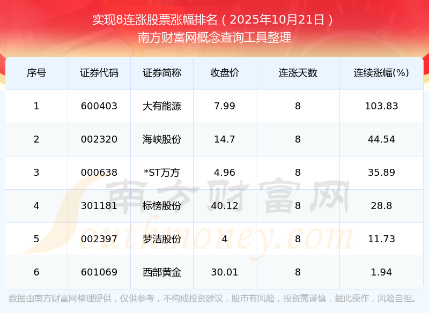Select closing price 40.12 cell
The height and width of the screenshot is (313, 429).
tap(225, 206)
